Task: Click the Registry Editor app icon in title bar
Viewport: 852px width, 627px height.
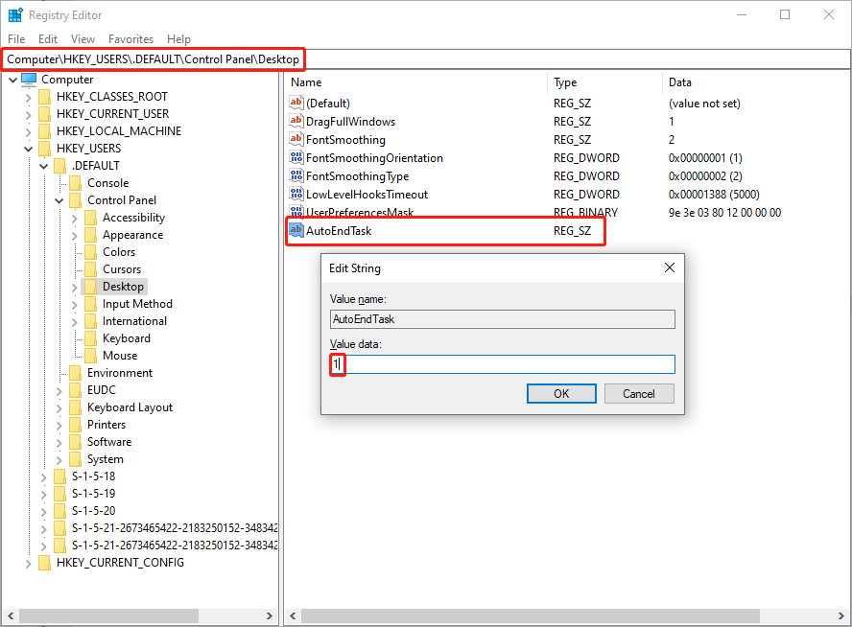Action: tap(15, 14)
